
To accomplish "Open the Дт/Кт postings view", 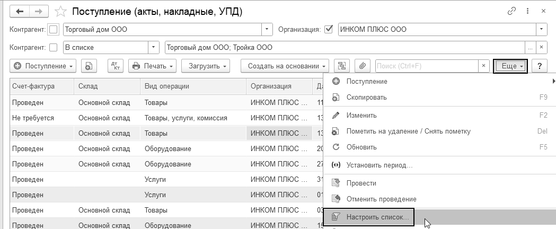I will 115,66.
